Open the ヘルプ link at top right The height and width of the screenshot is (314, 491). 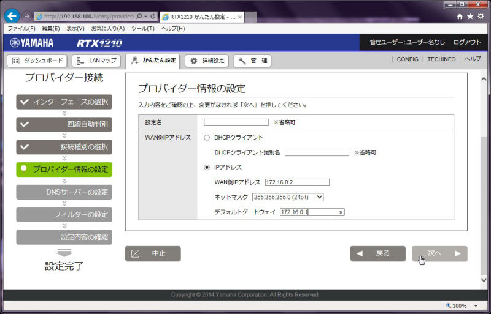473,59
